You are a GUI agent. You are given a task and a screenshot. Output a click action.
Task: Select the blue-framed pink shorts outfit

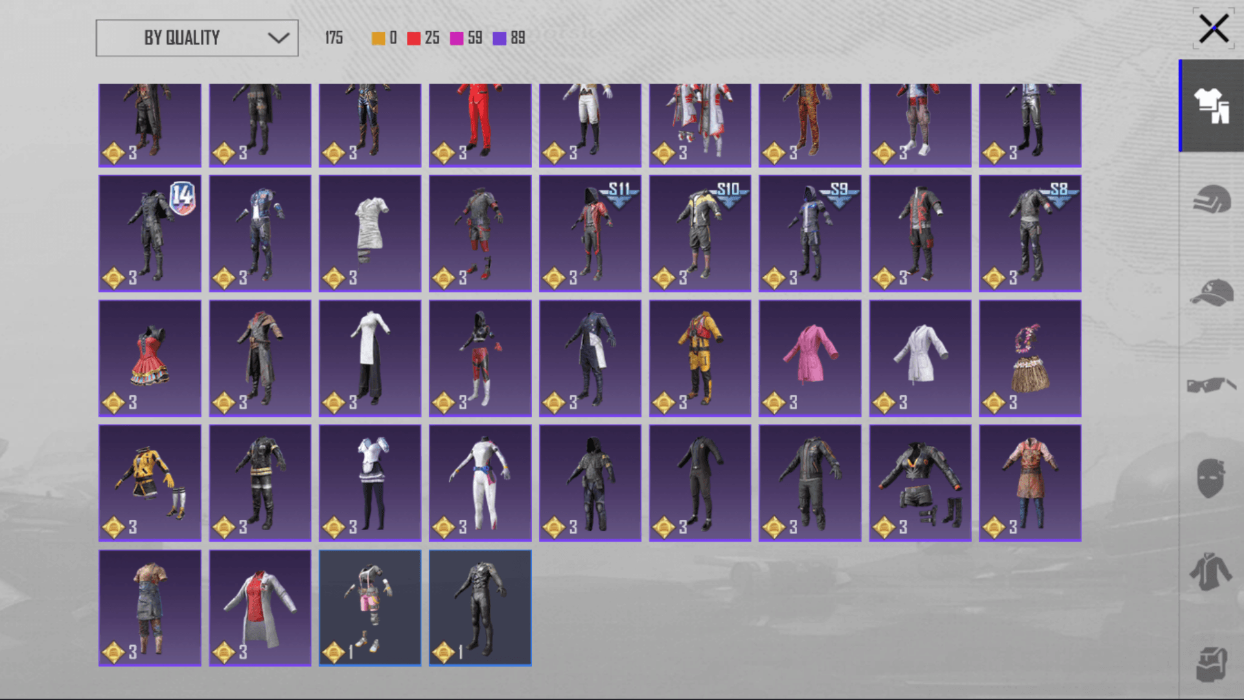click(370, 608)
